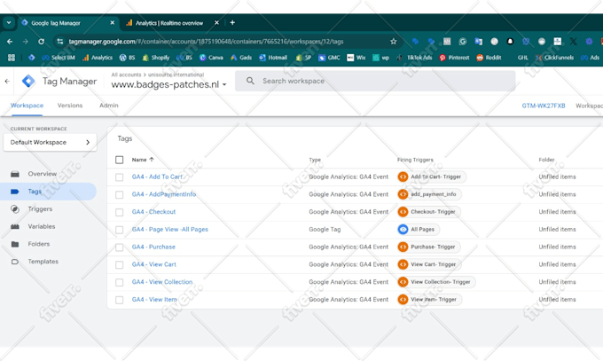Click the browser back arrow
603x361 pixels.
tap(10, 41)
